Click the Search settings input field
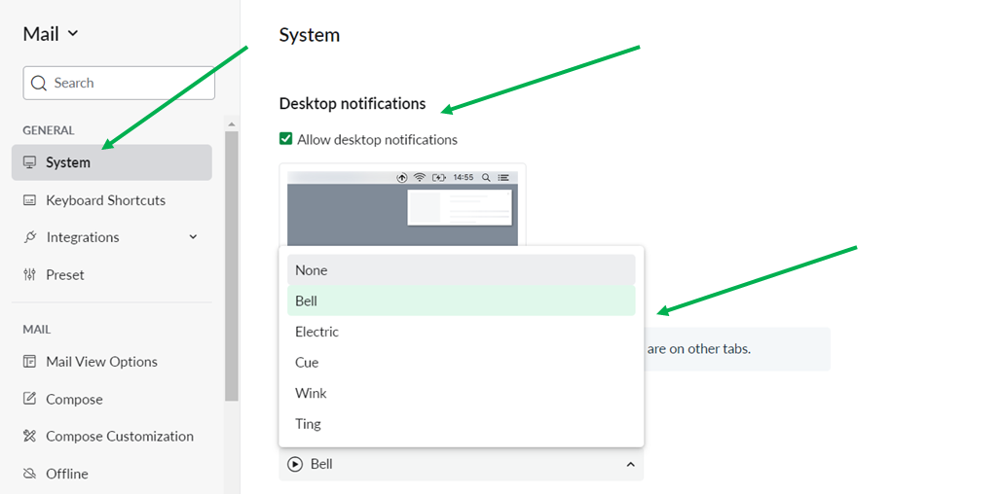This screenshot has width=1003, height=495. (119, 83)
